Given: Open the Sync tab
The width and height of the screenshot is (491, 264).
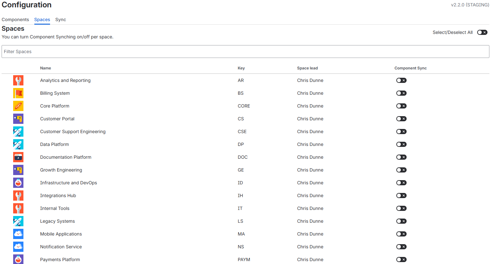Looking at the screenshot, I should click(x=60, y=20).
